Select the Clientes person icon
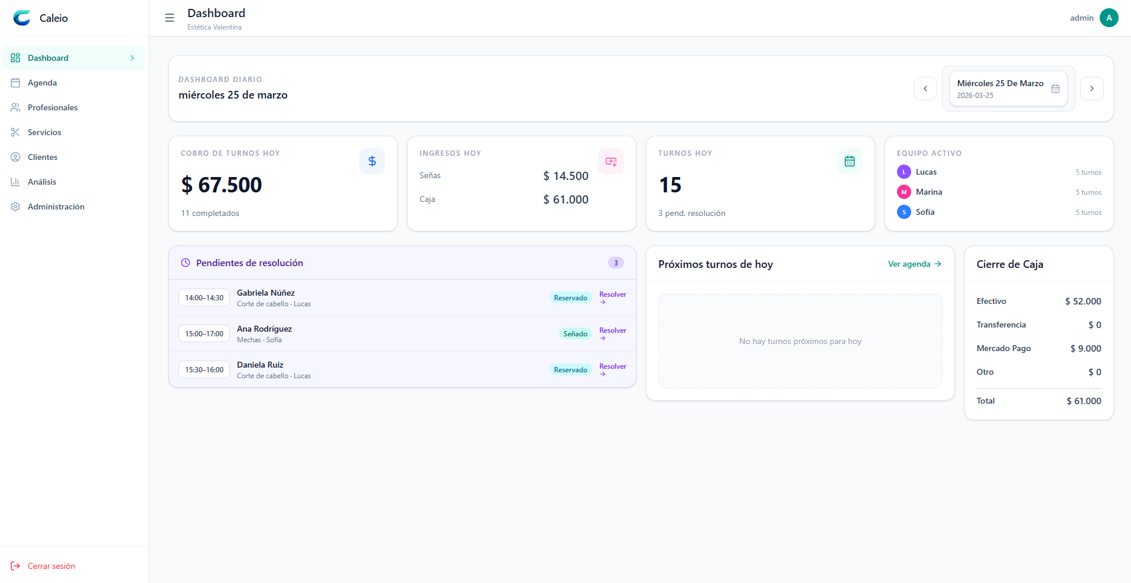Viewport: 1131px width, 583px height. click(16, 156)
